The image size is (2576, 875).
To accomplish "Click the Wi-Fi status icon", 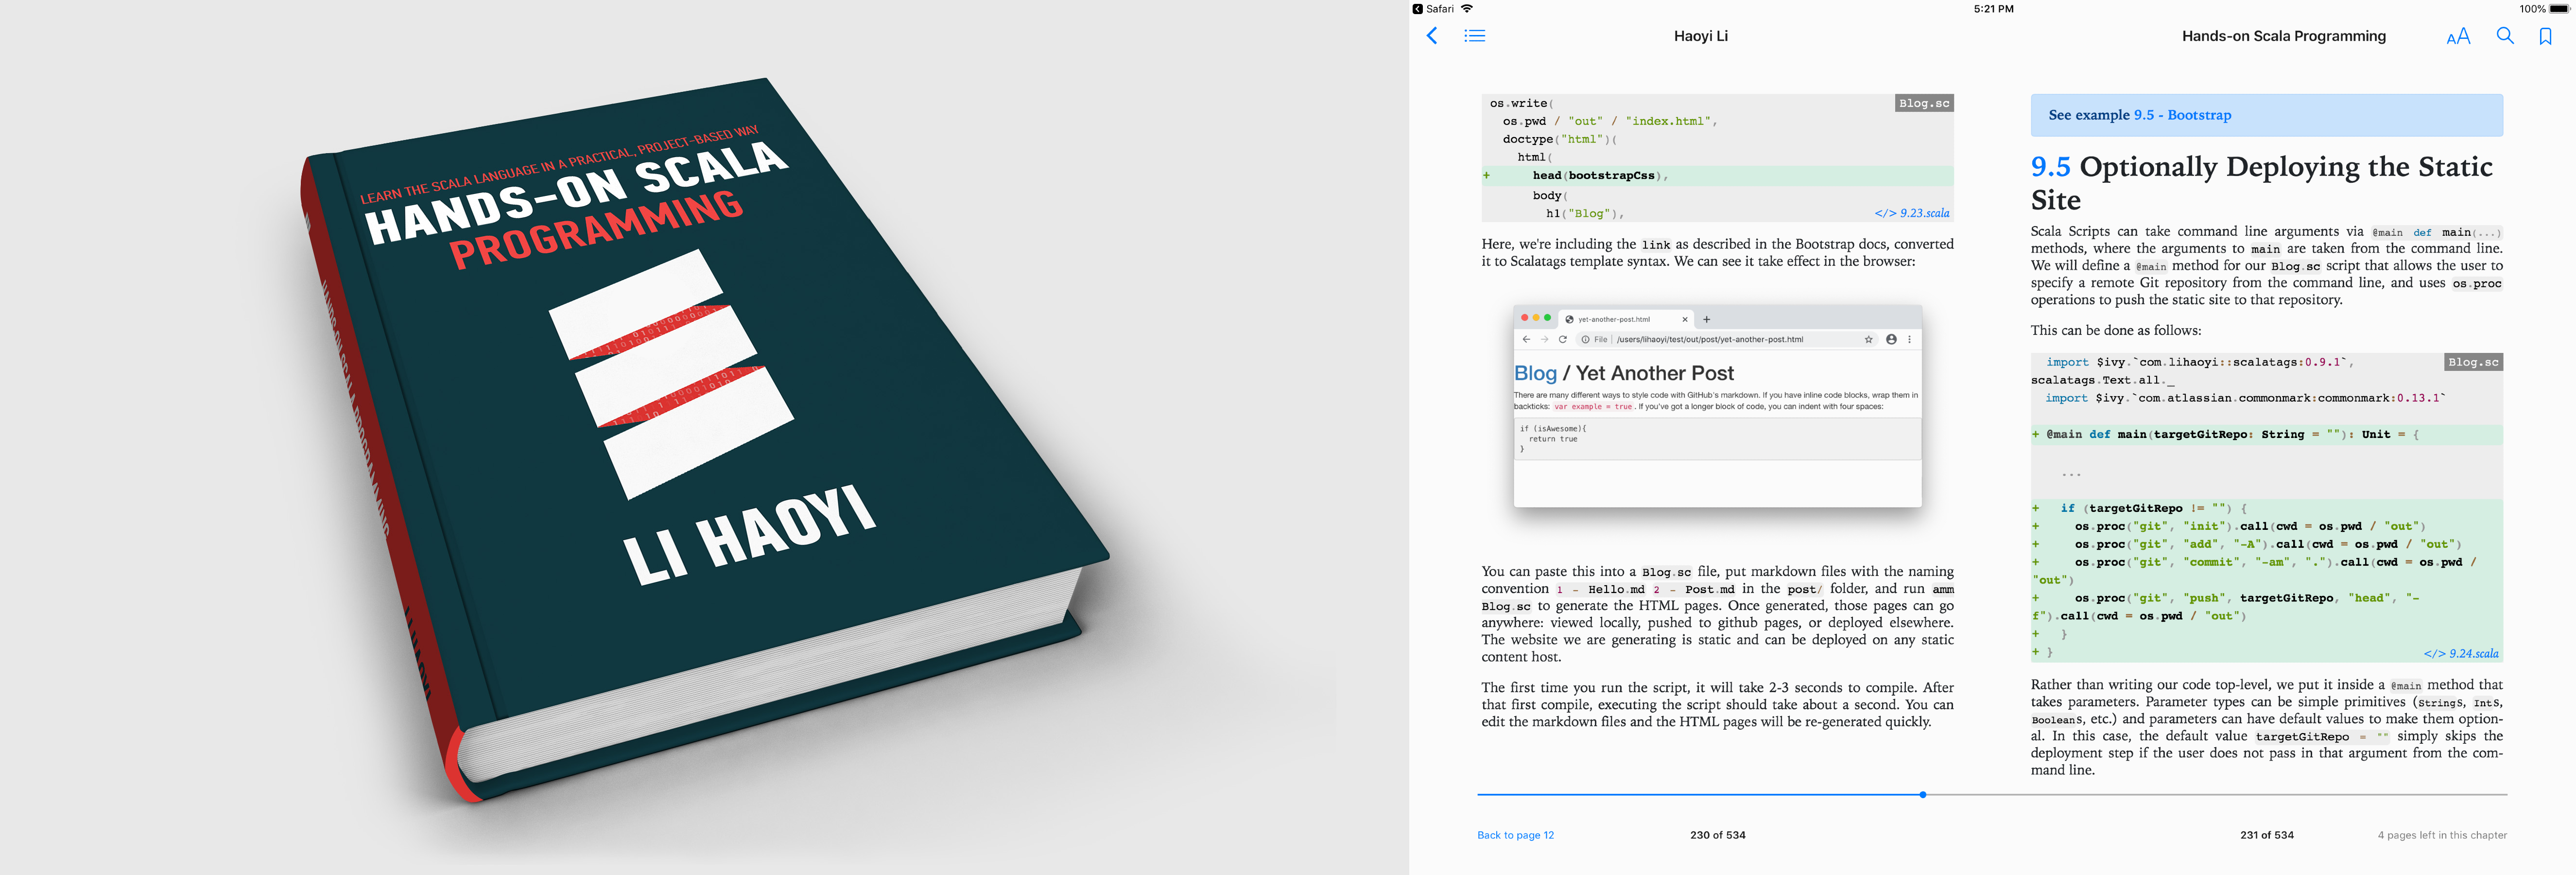I will [x=1467, y=9].
